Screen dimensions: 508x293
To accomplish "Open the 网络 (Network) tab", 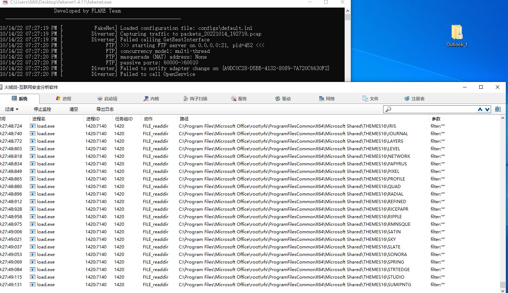I will 327,99.
